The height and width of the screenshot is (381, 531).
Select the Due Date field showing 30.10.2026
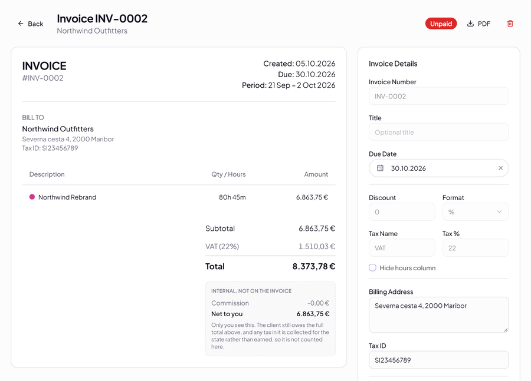click(438, 168)
